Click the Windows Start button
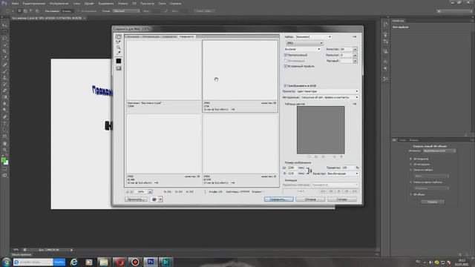Viewport: 475px width, 267px height. 6,262
